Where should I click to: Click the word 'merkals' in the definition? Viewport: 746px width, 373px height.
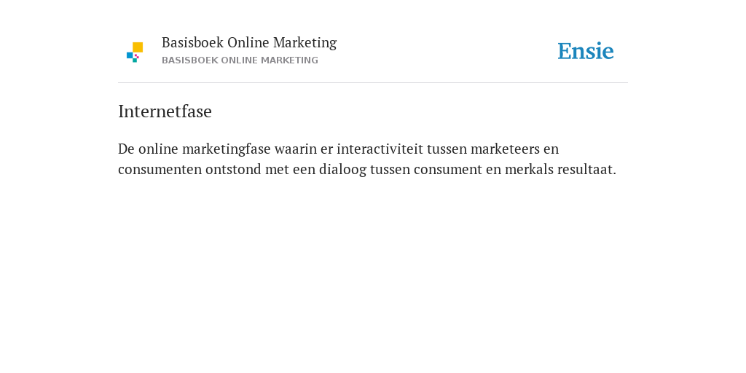pyautogui.click(x=529, y=169)
